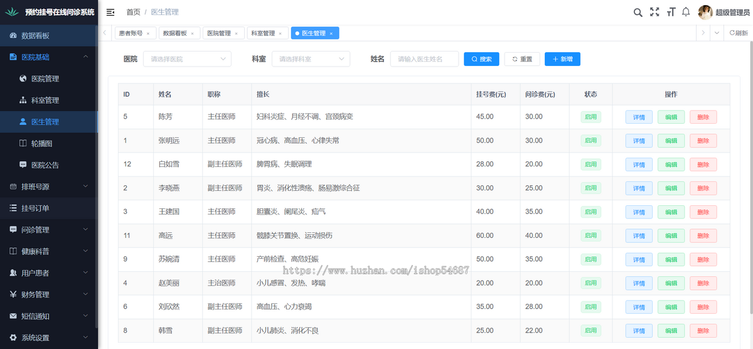
Task: Click the 刷新 refresh button
Action: tap(739, 33)
